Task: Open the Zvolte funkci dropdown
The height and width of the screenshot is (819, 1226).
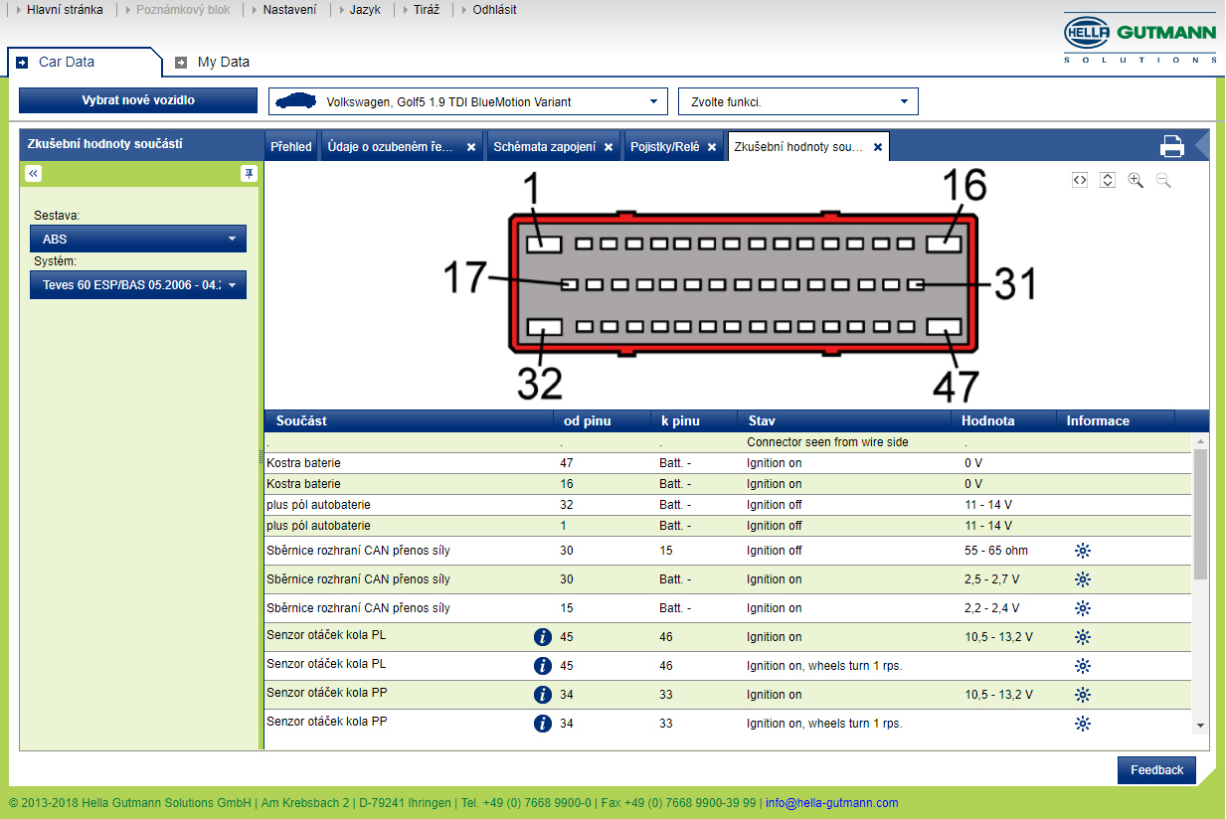Action: [x=798, y=101]
